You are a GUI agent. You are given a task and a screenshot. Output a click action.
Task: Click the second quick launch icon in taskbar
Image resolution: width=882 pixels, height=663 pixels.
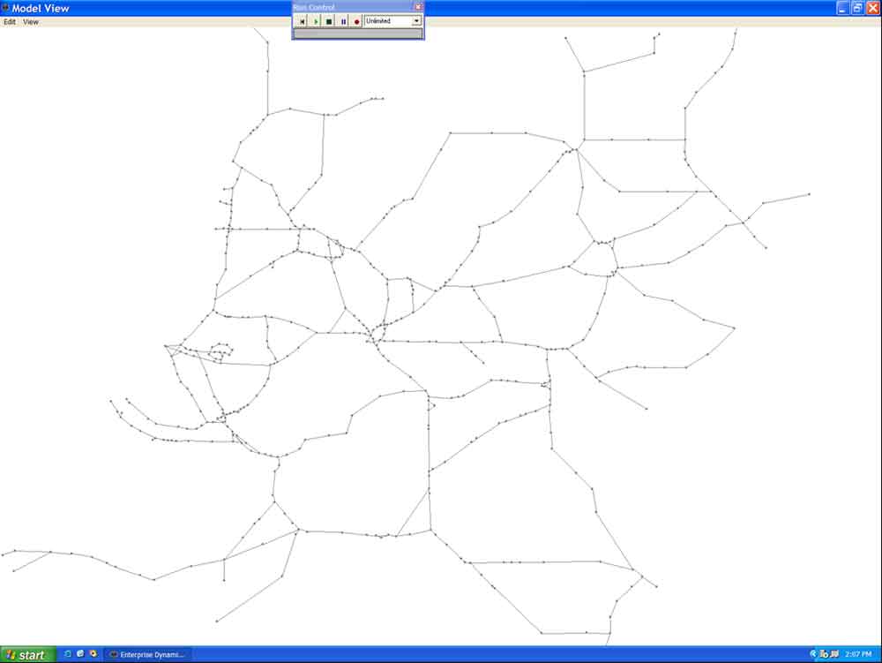pos(79,654)
